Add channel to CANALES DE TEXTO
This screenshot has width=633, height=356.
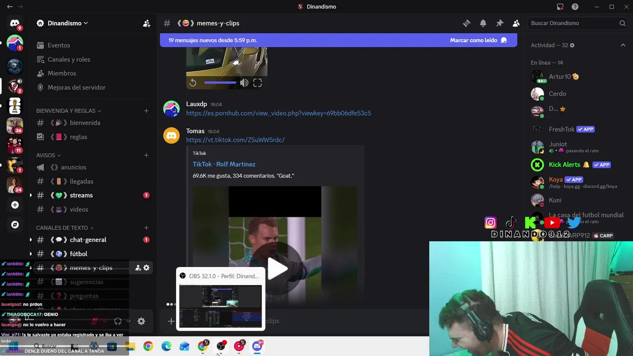click(146, 228)
